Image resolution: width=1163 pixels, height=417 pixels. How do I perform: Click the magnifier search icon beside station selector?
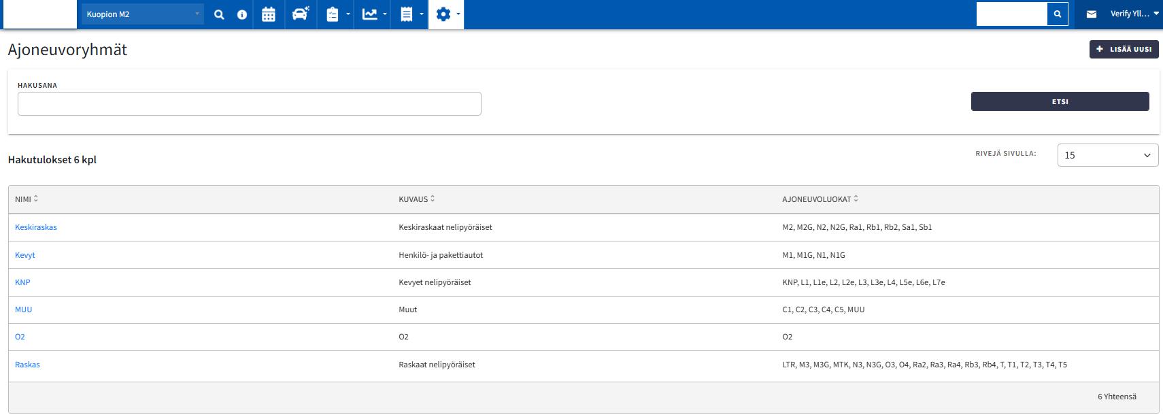[x=219, y=14]
